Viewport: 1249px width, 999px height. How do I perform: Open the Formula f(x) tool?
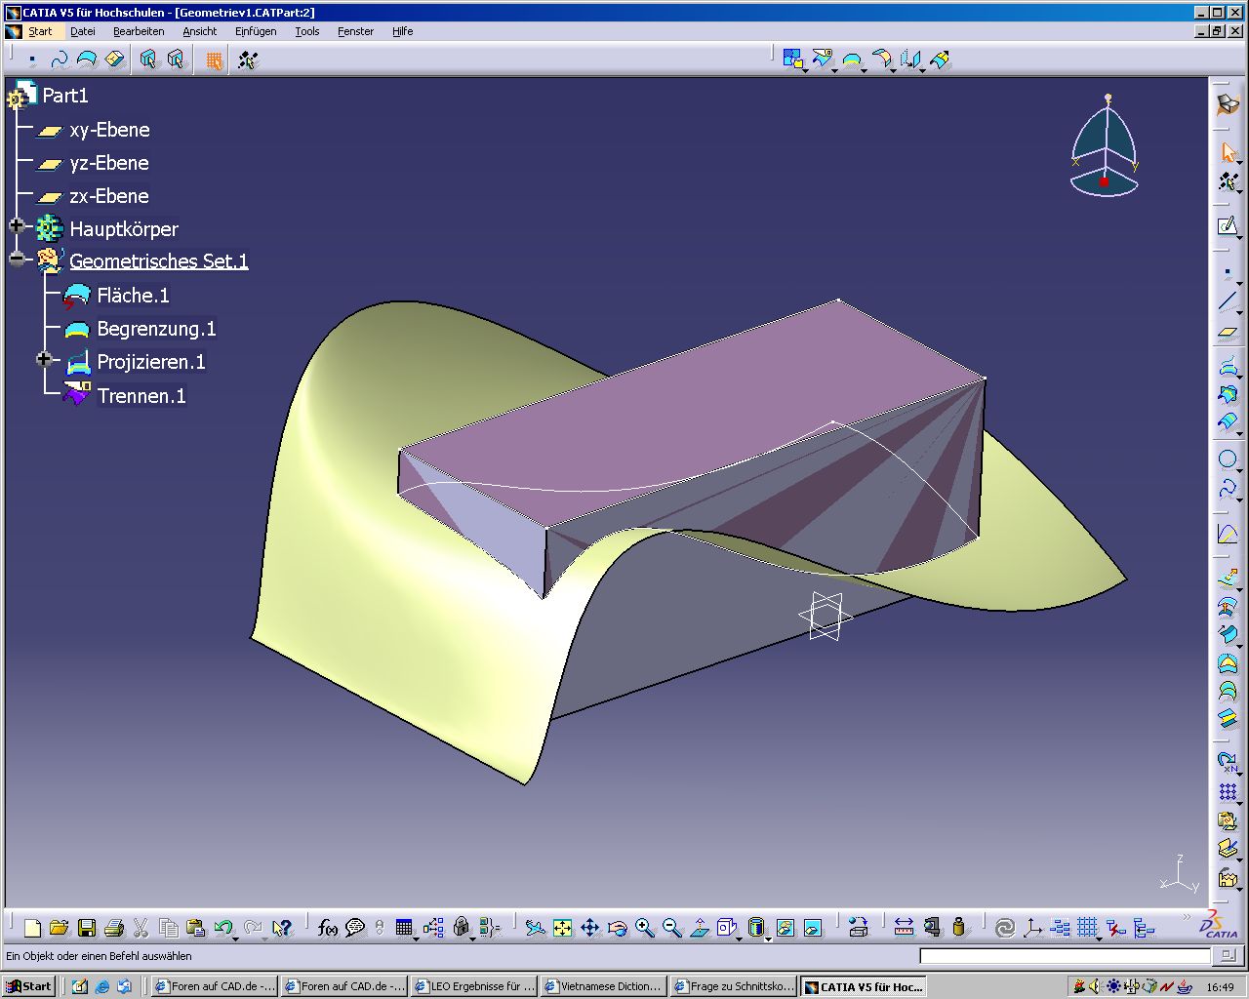click(x=328, y=927)
